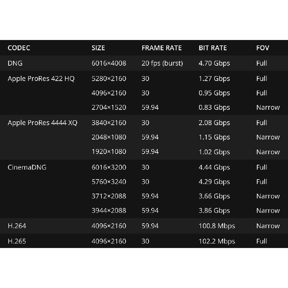
Task: Click the FOV column header
Action: coord(263,48)
